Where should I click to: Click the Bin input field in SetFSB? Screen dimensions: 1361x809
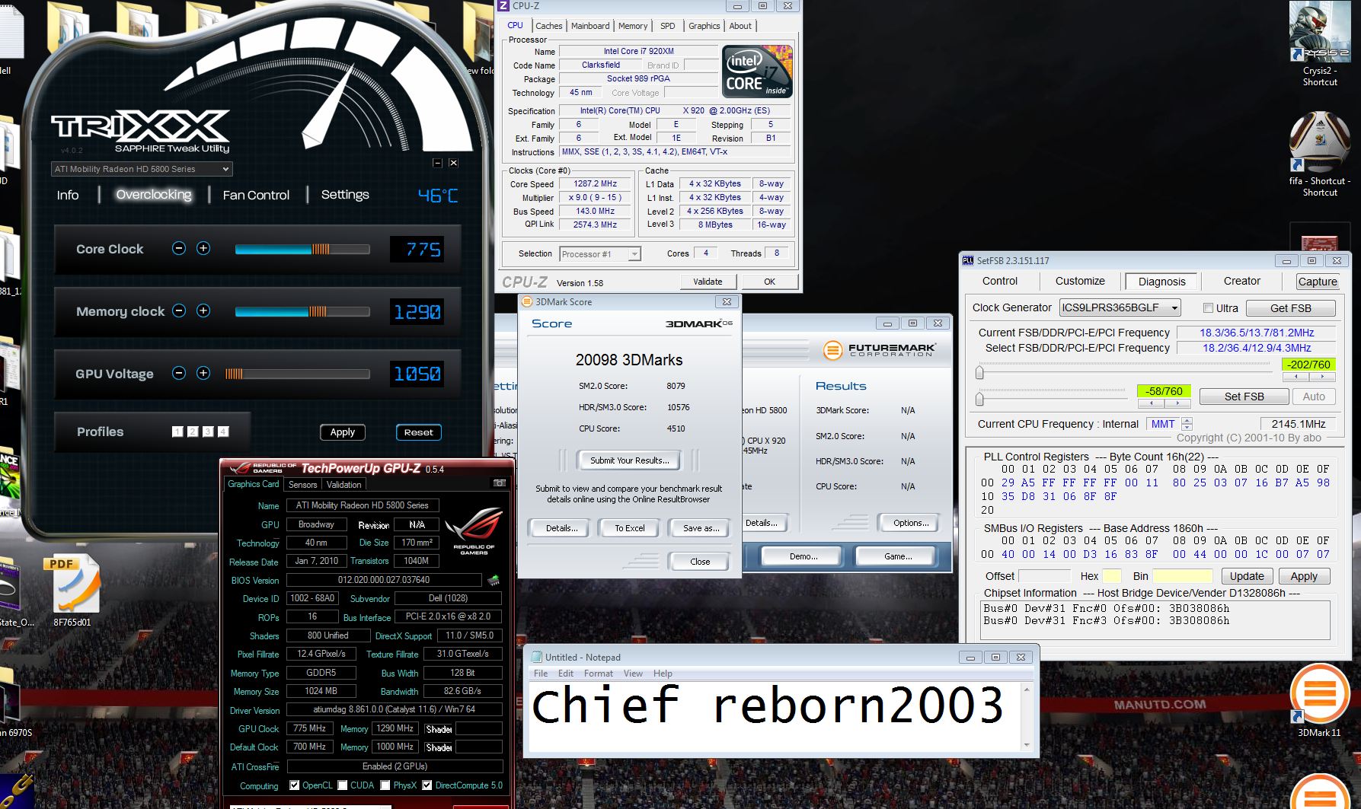pyautogui.click(x=1182, y=576)
